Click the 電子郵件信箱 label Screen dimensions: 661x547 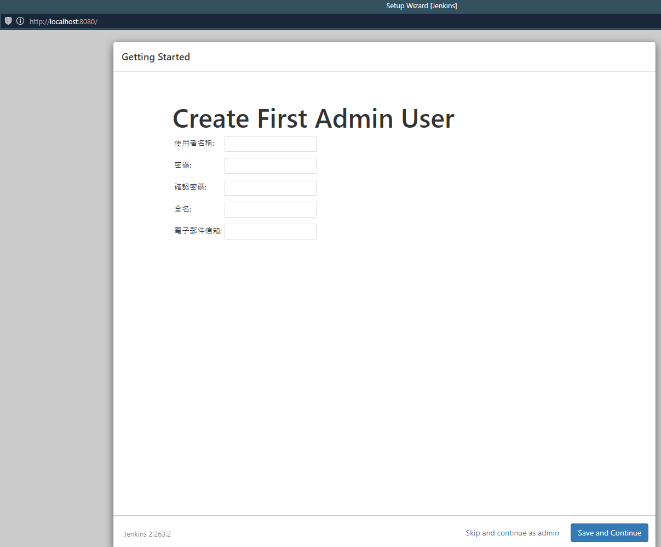tap(198, 231)
